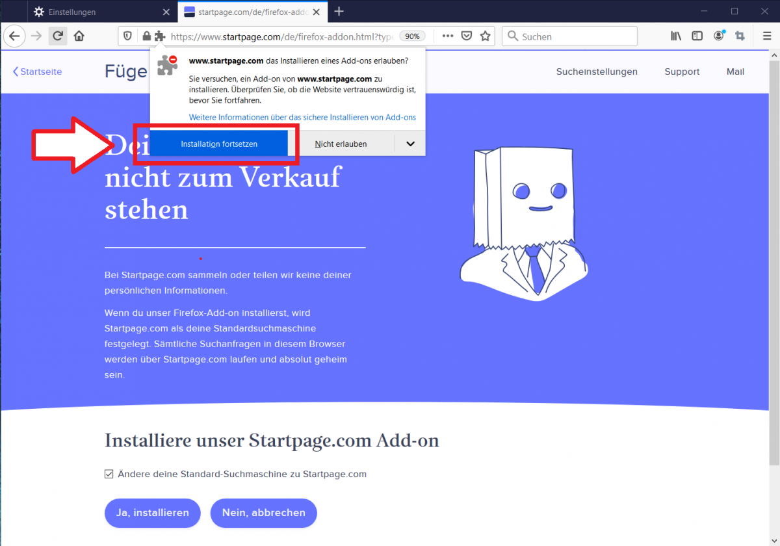Maximize the Firefox window
Screen dimensions: 780x546
click(x=734, y=11)
